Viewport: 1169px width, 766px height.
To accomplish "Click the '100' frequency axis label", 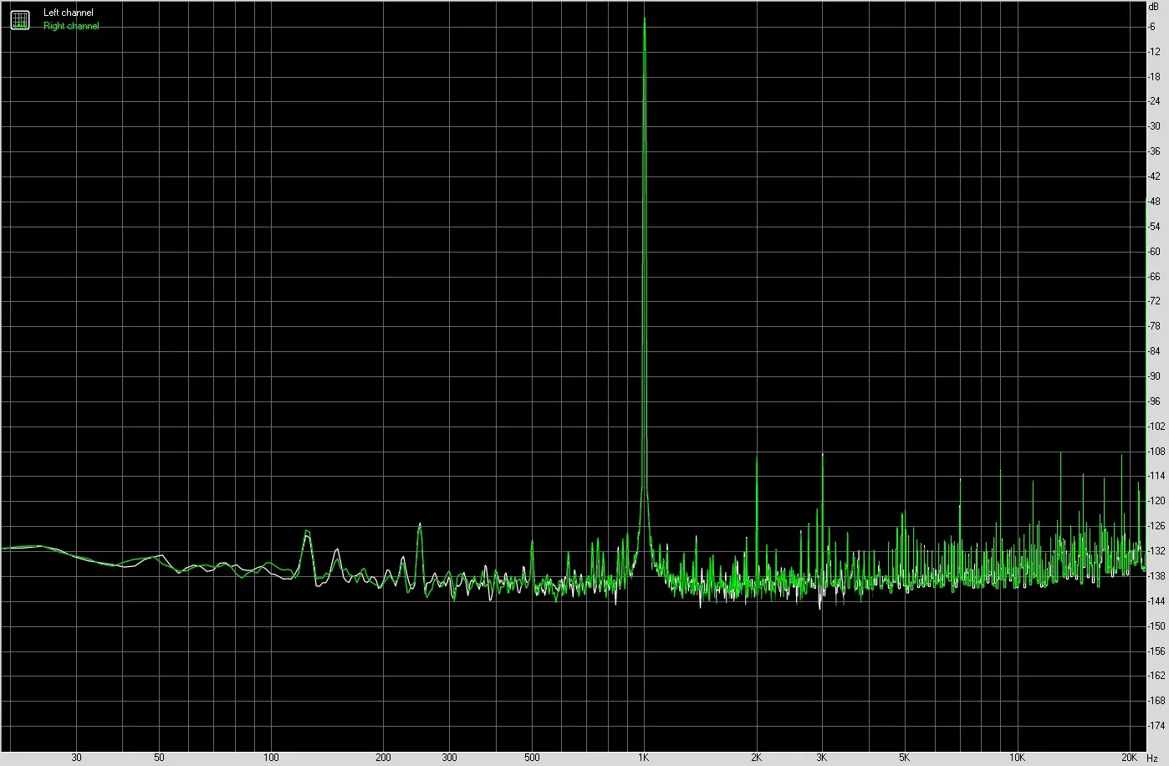I will (x=271, y=758).
